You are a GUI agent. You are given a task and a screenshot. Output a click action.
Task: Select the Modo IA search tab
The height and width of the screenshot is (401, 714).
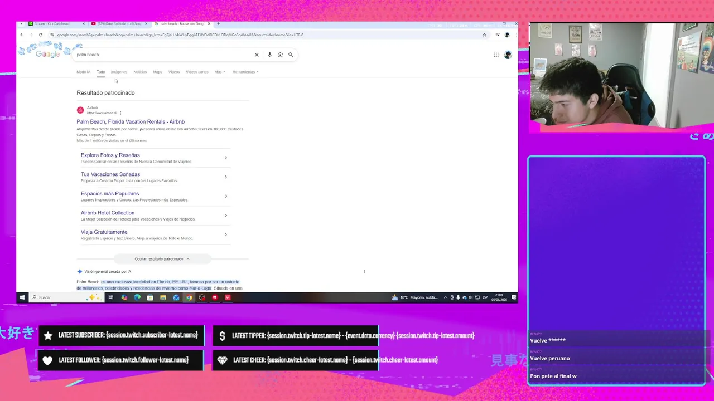coord(83,72)
